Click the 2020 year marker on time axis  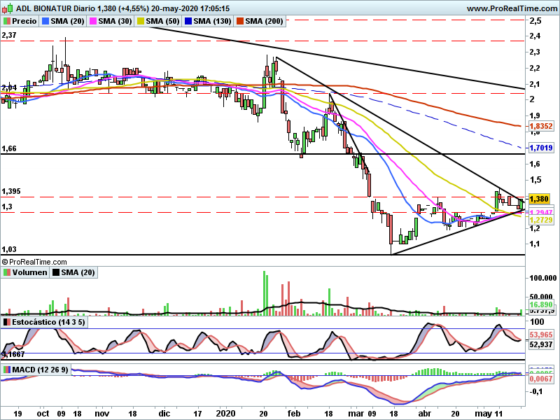tap(225, 414)
